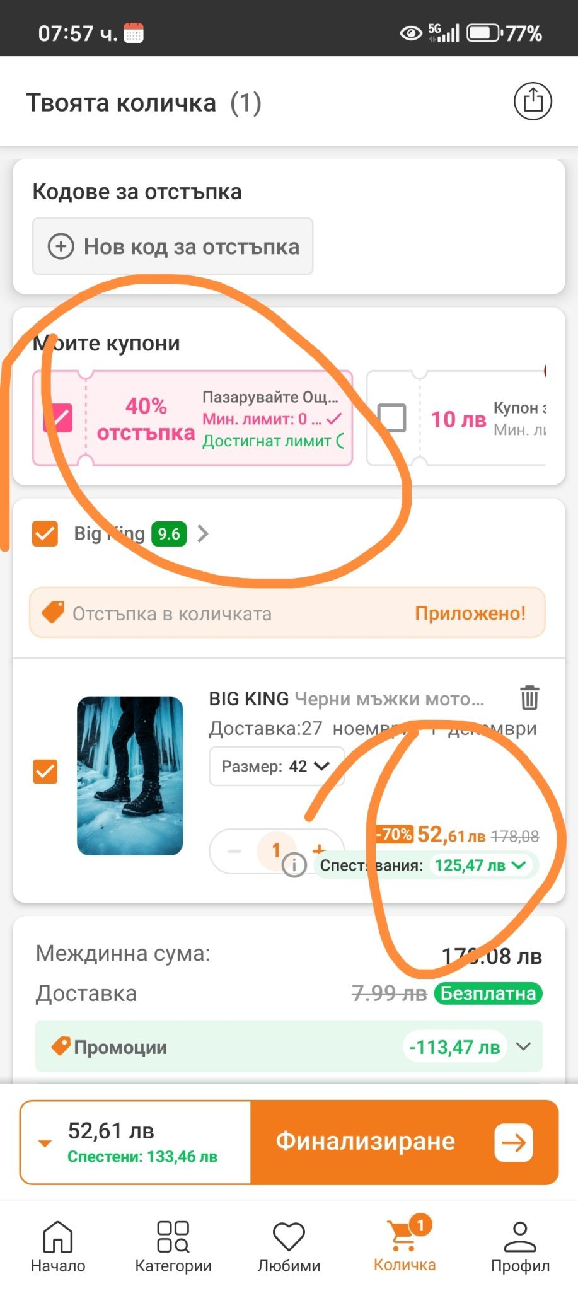Add Нов код за отстъпка

pyautogui.click(x=173, y=246)
